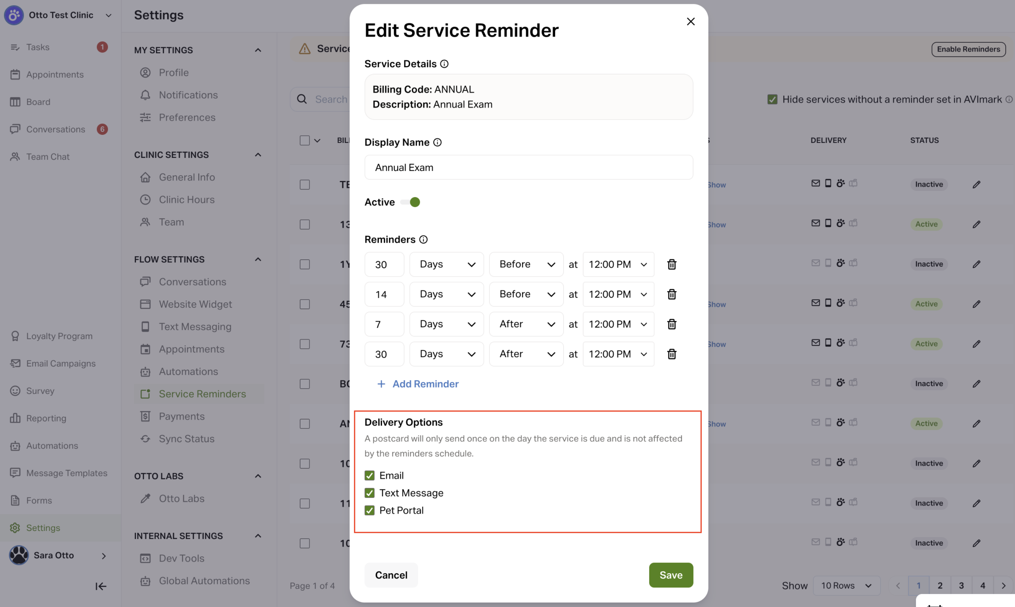Open time dropdown for first reminder row
1015x607 pixels.
[618, 264]
